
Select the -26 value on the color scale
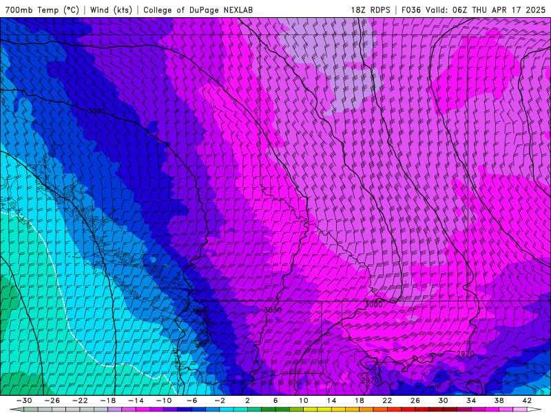point(52,401)
